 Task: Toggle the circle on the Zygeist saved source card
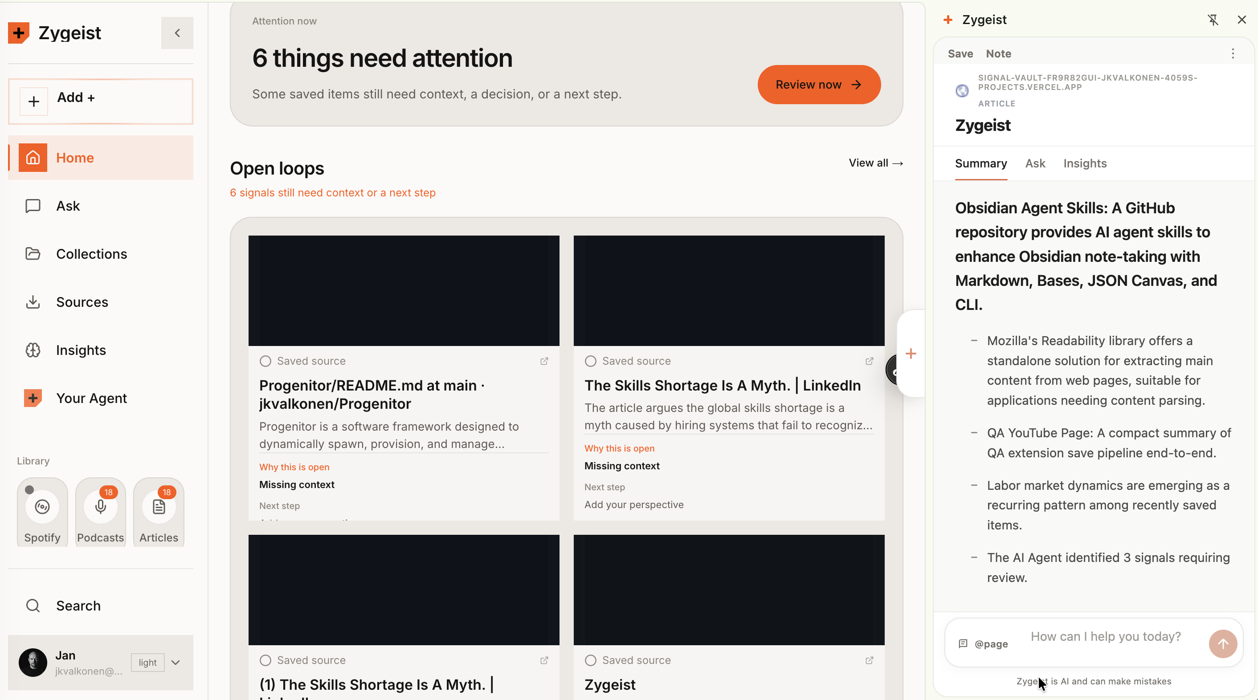pyautogui.click(x=590, y=660)
